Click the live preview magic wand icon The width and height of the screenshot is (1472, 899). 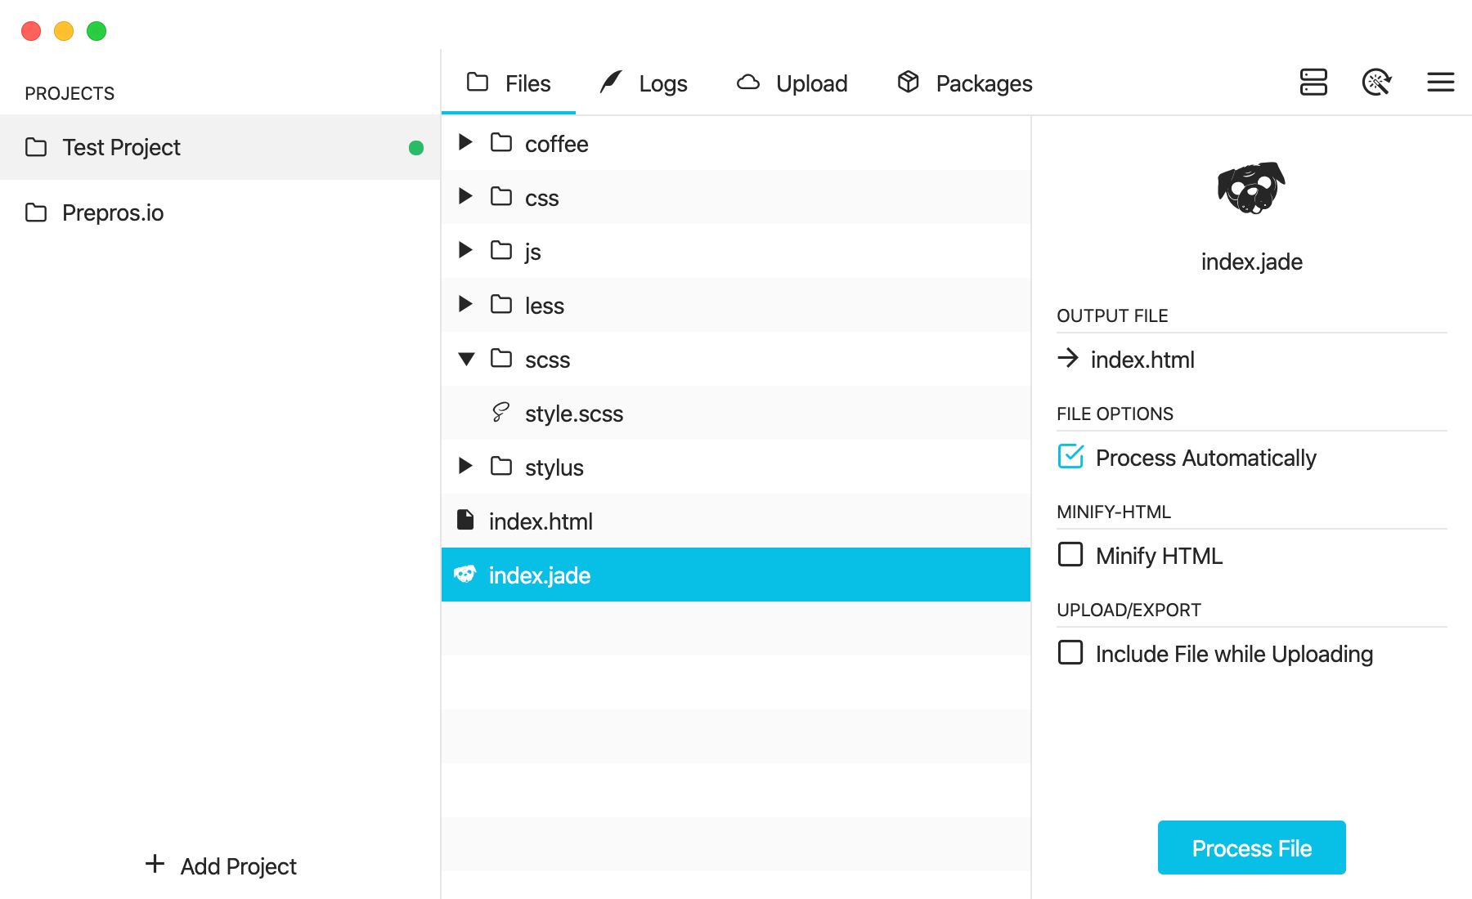(x=1376, y=83)
